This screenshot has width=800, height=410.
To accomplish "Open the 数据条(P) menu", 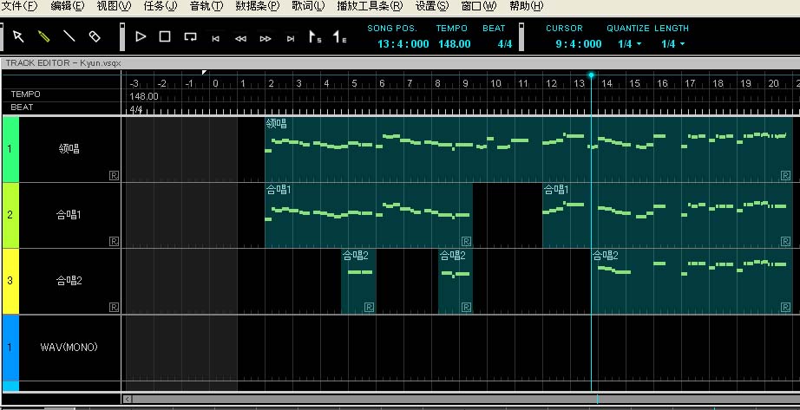I will [258, 6].
